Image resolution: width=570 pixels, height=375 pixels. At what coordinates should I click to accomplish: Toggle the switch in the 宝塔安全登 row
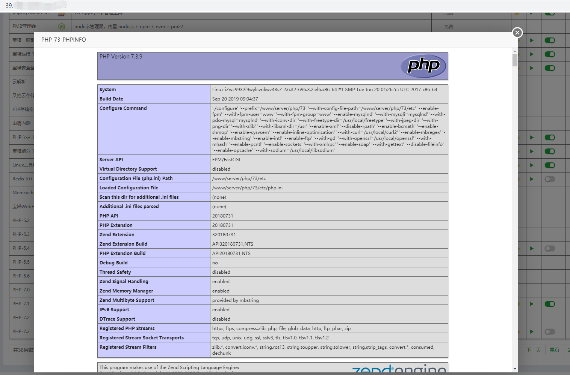(x=550, y=68)
